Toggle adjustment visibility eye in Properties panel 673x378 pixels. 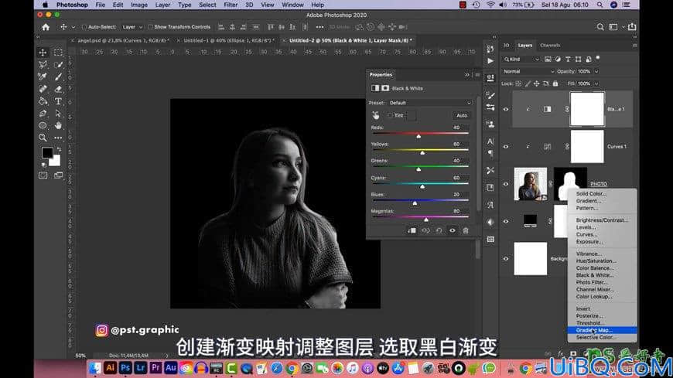coord(452,230)
